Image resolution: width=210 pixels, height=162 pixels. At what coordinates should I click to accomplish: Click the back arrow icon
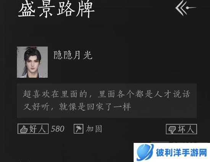(x=186, y=8)
